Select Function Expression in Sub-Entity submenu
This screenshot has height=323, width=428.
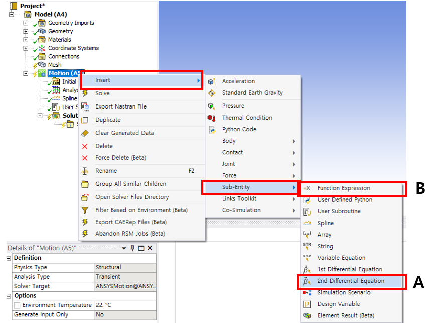click(x=344, y=188)
